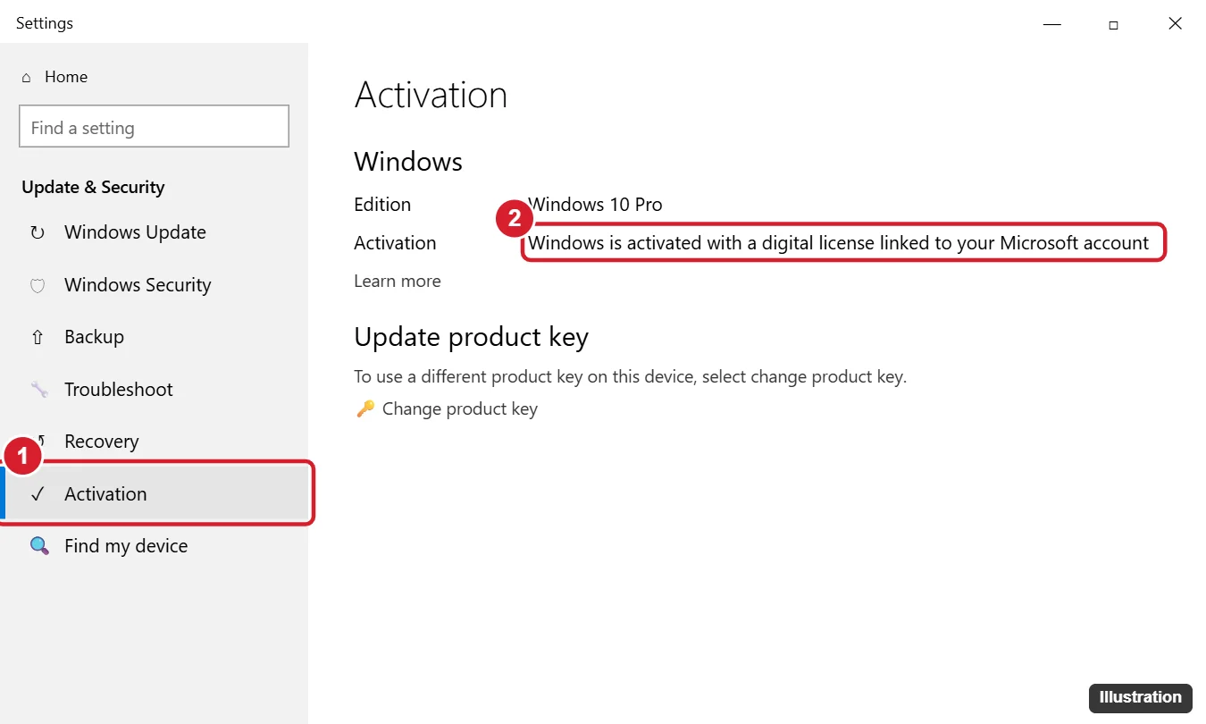
Task: Open Troubleshoot using its wrench icon
Action: click(39, 390)
